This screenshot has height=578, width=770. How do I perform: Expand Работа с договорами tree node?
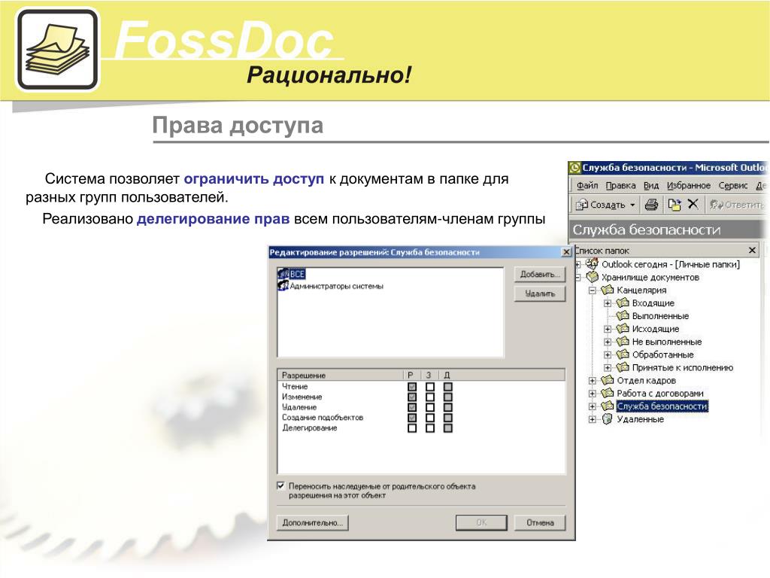click(593, 393)
